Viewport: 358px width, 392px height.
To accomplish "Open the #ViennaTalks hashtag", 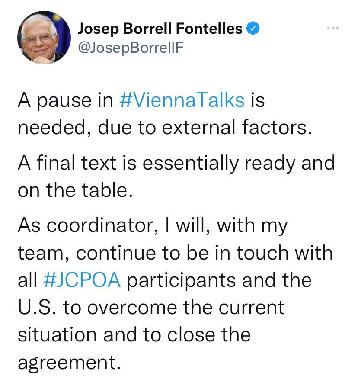I will coord(182,100).
